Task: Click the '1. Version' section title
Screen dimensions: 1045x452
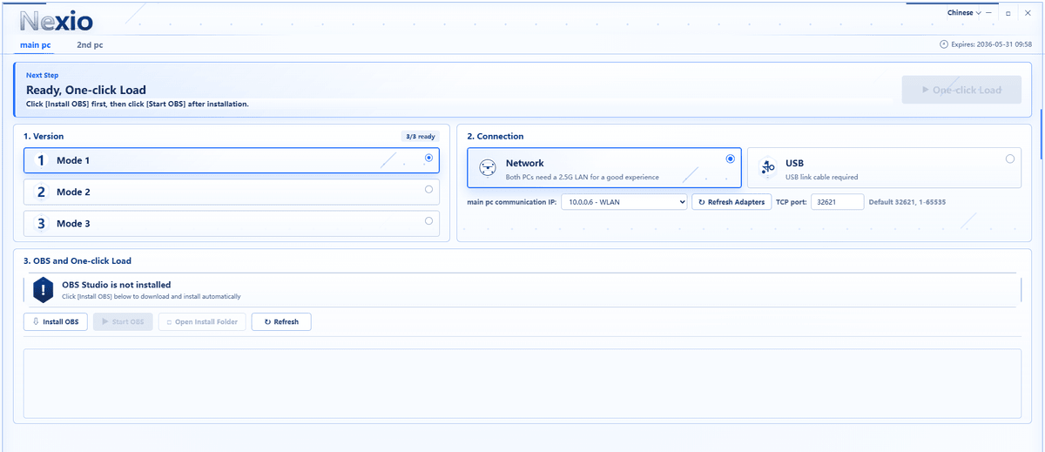Action: pos(44,137)
